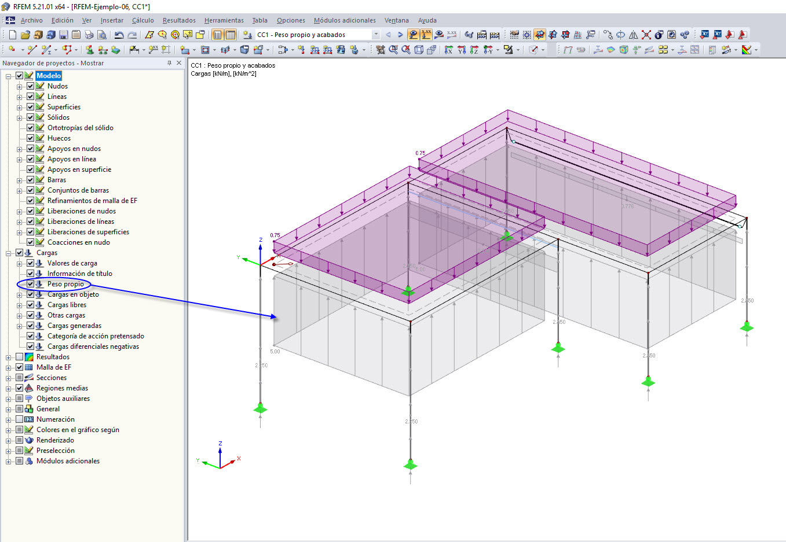Image resolution: width=786 pixels, height=542 pixels.
Task: Open the Herramientas menu
Action: [224, 20]
